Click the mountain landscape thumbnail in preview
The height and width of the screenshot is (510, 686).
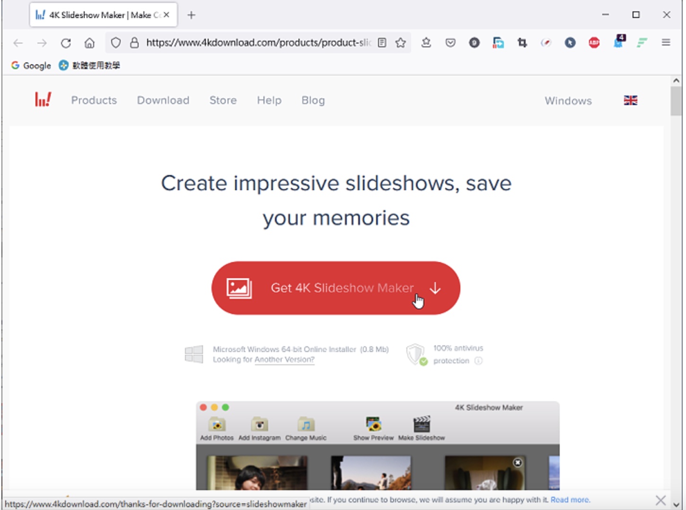tap(371, 473)
